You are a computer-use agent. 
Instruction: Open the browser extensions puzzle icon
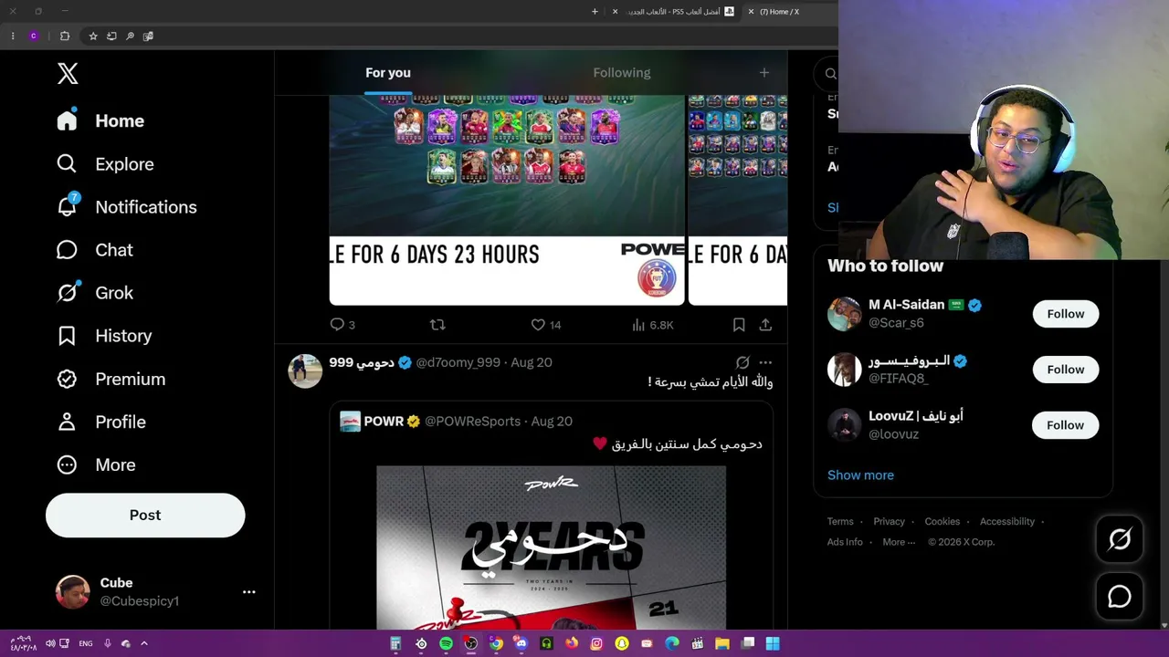click(x=65, y=36)
